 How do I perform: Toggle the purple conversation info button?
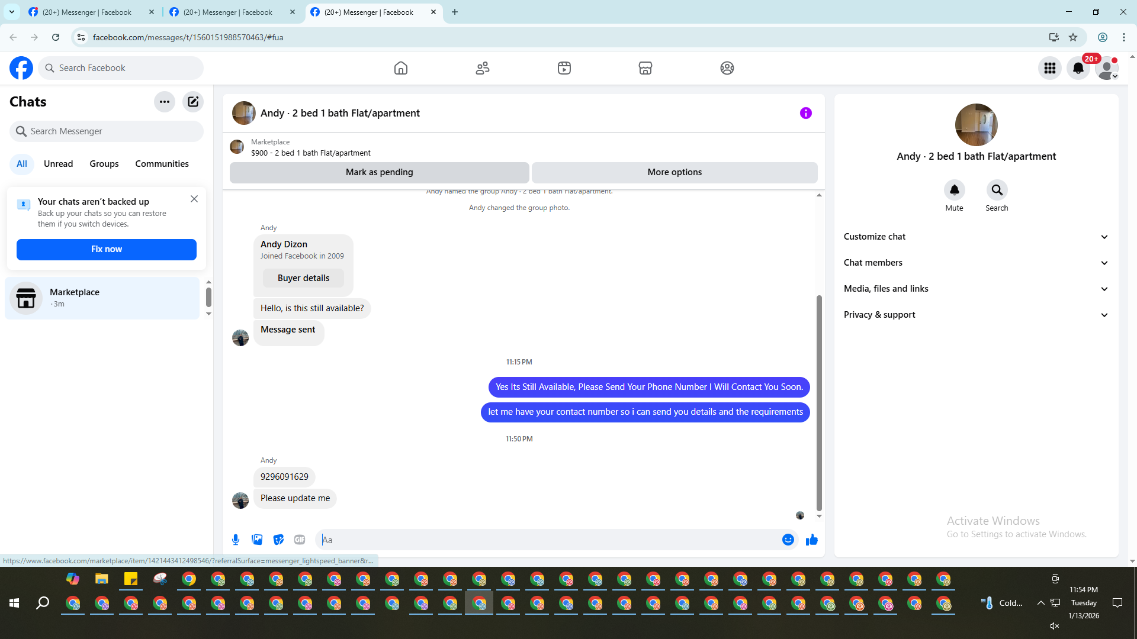[x=805, y=113]
